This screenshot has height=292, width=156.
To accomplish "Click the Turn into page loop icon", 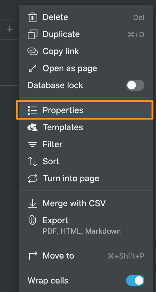I will (33, 179).
